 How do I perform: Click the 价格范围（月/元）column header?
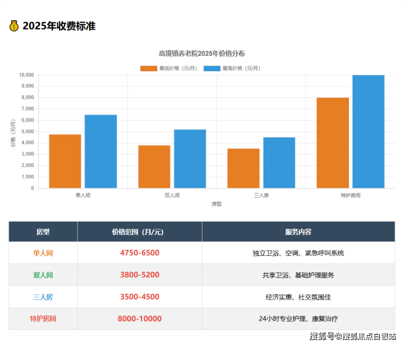pos(140,232)
